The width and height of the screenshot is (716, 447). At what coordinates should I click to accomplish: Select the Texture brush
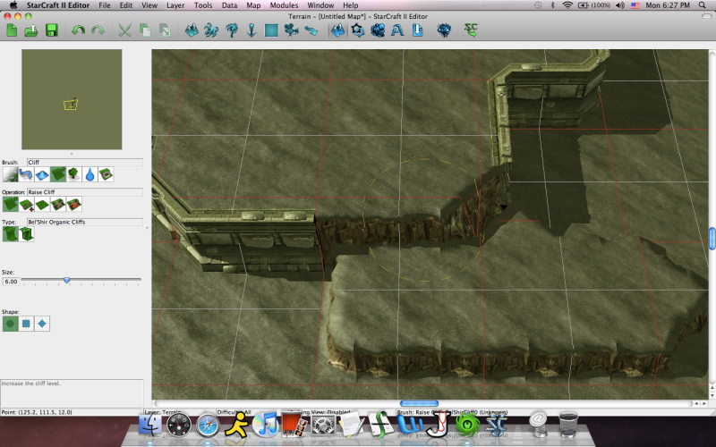click(10, 174)
